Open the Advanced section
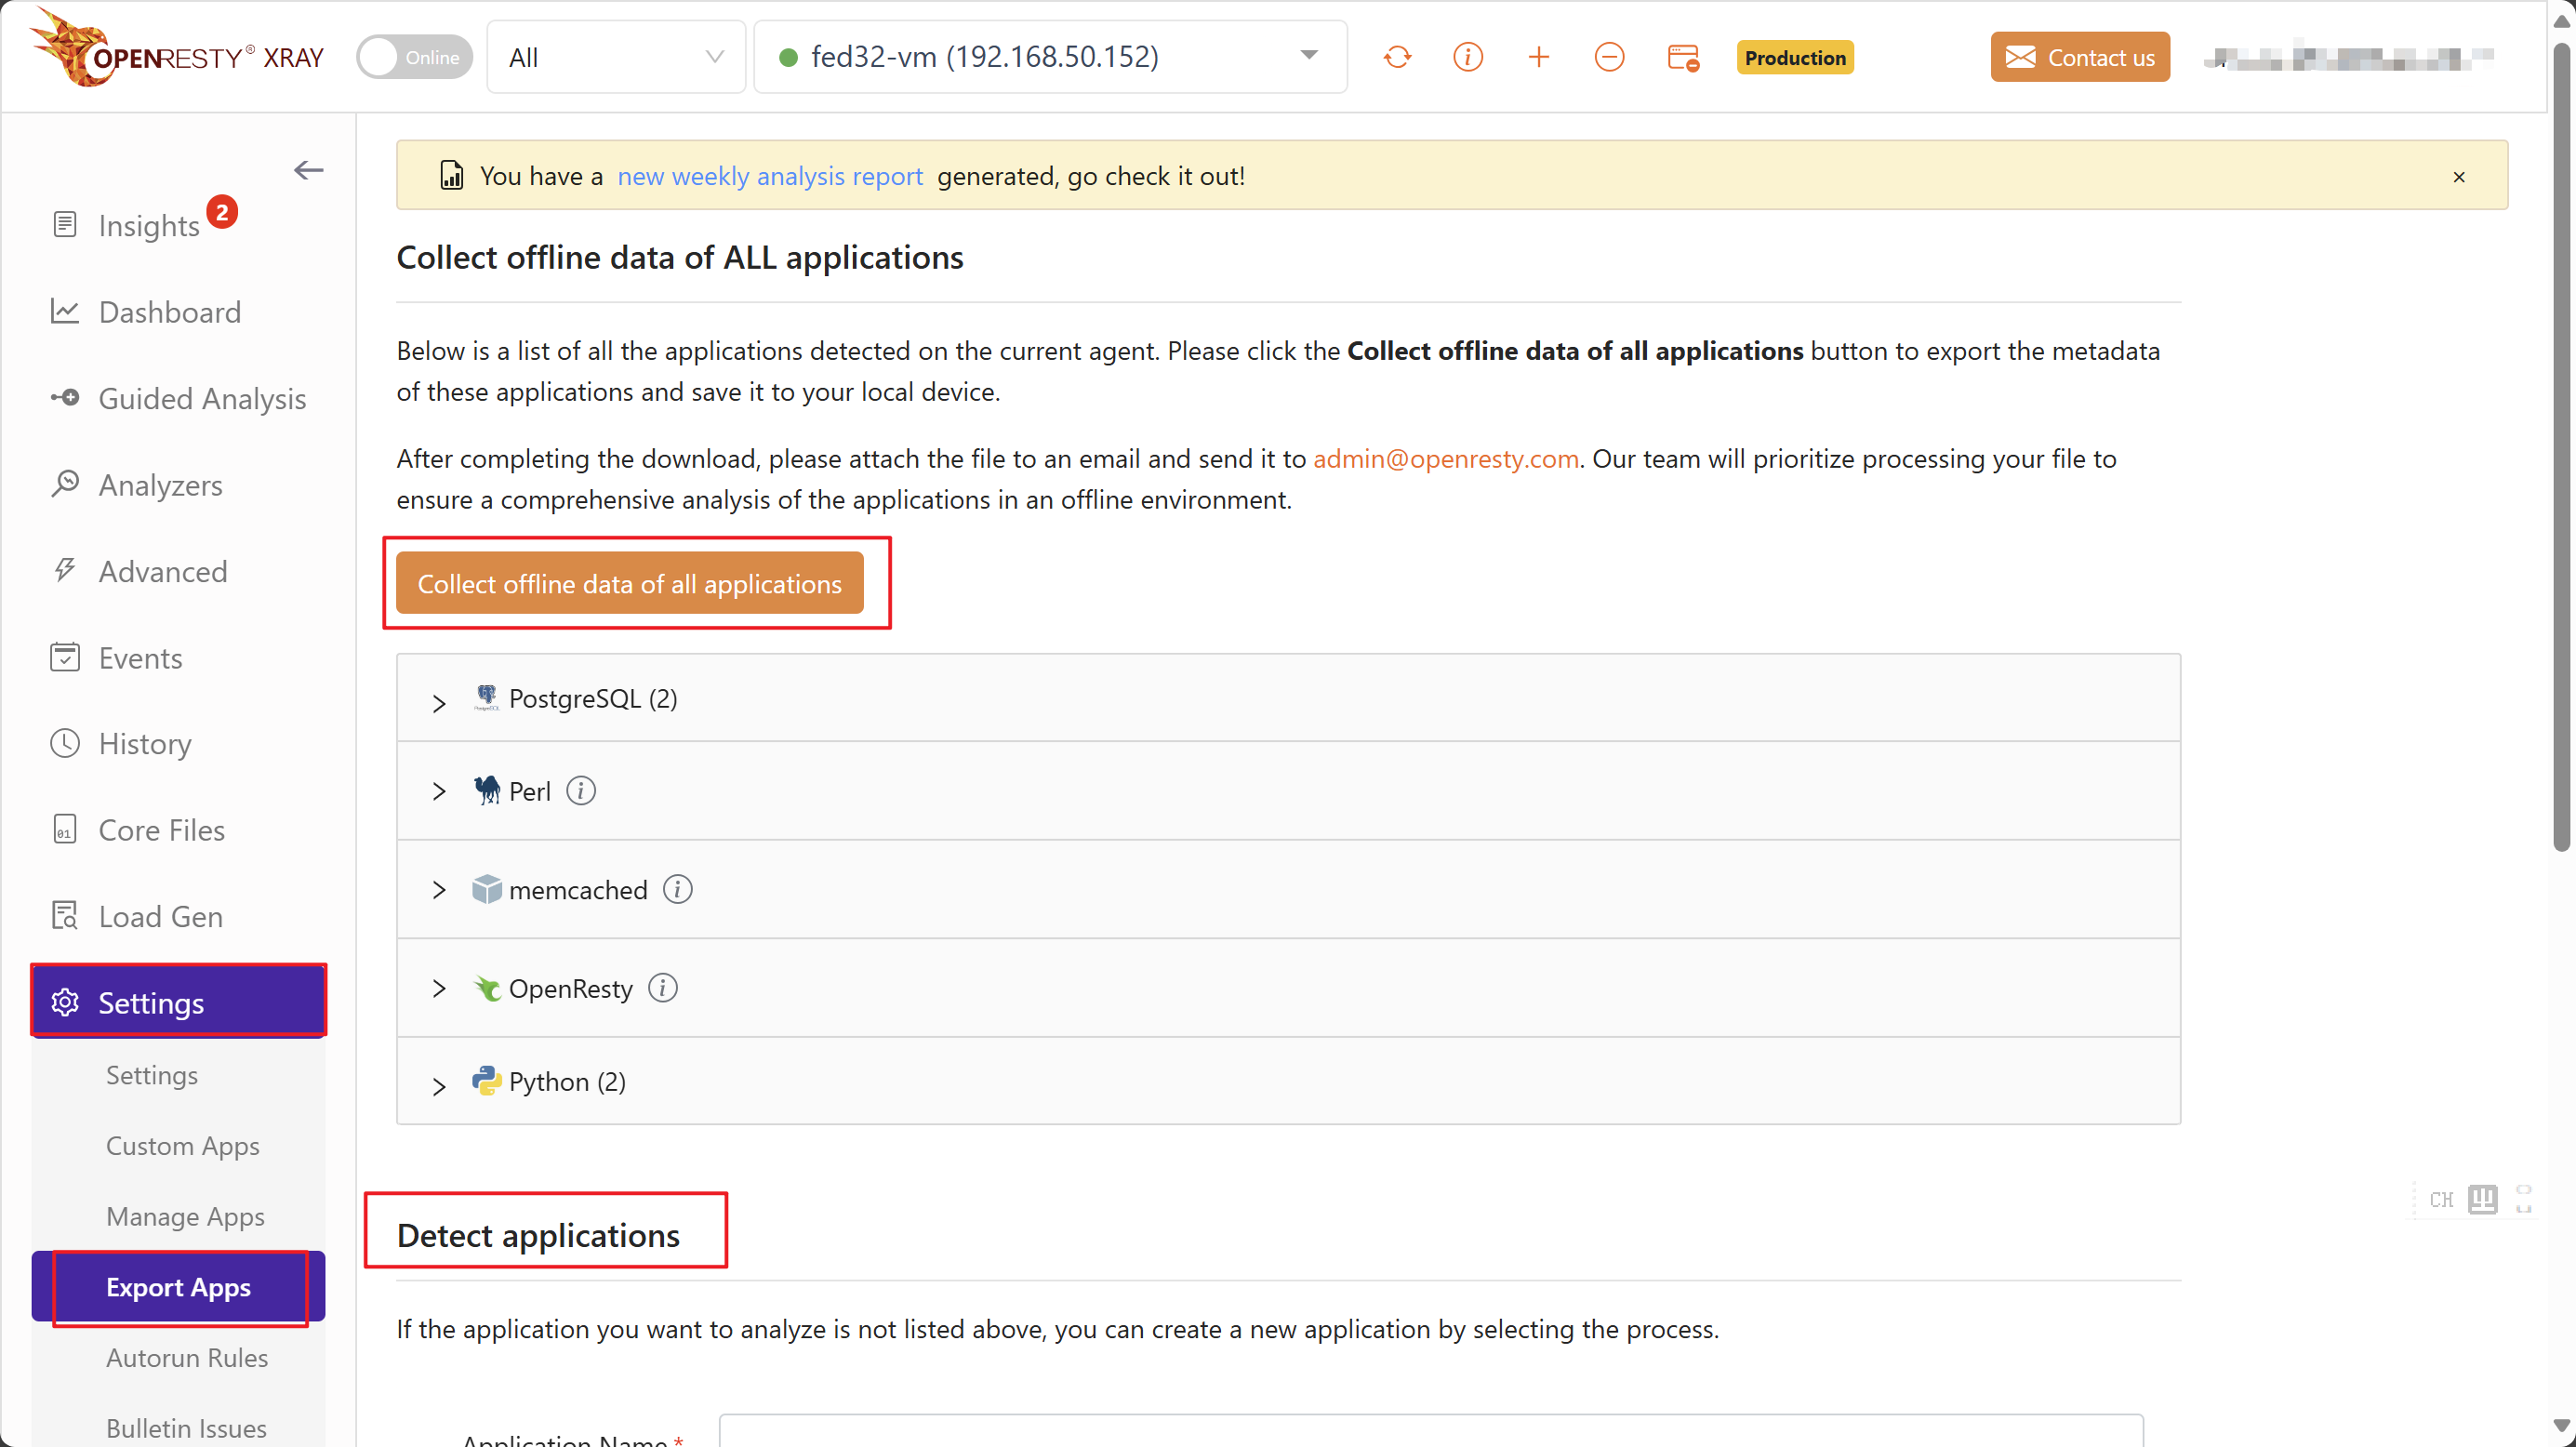Screen dimensions: 2576x1447 162,571
